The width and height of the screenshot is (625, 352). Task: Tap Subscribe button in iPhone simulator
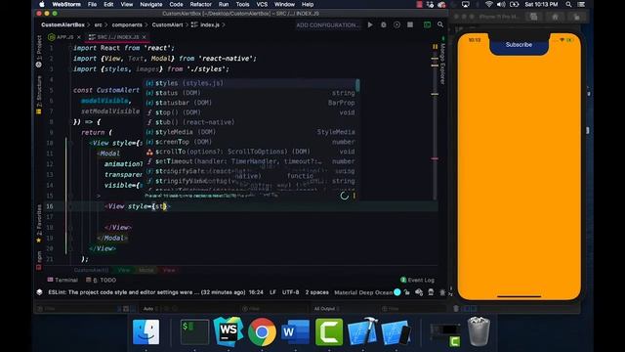[519, 45]
